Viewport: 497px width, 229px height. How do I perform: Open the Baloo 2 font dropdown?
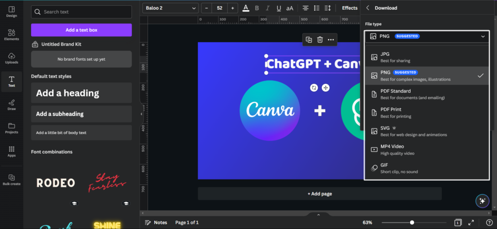(170, 8)
